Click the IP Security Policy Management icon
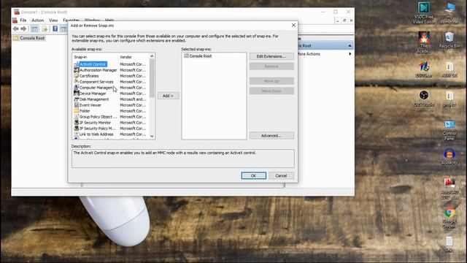The image size is (467, 263). [76, 129]
